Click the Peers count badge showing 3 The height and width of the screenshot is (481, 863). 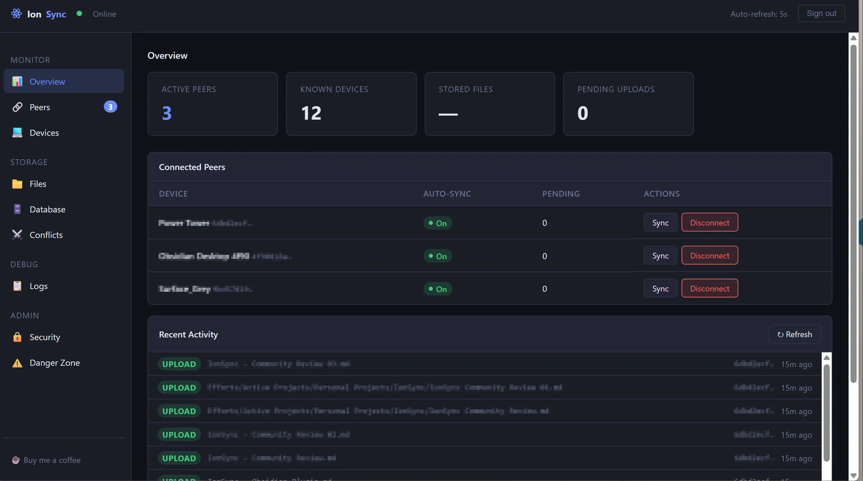click(110, 107)
